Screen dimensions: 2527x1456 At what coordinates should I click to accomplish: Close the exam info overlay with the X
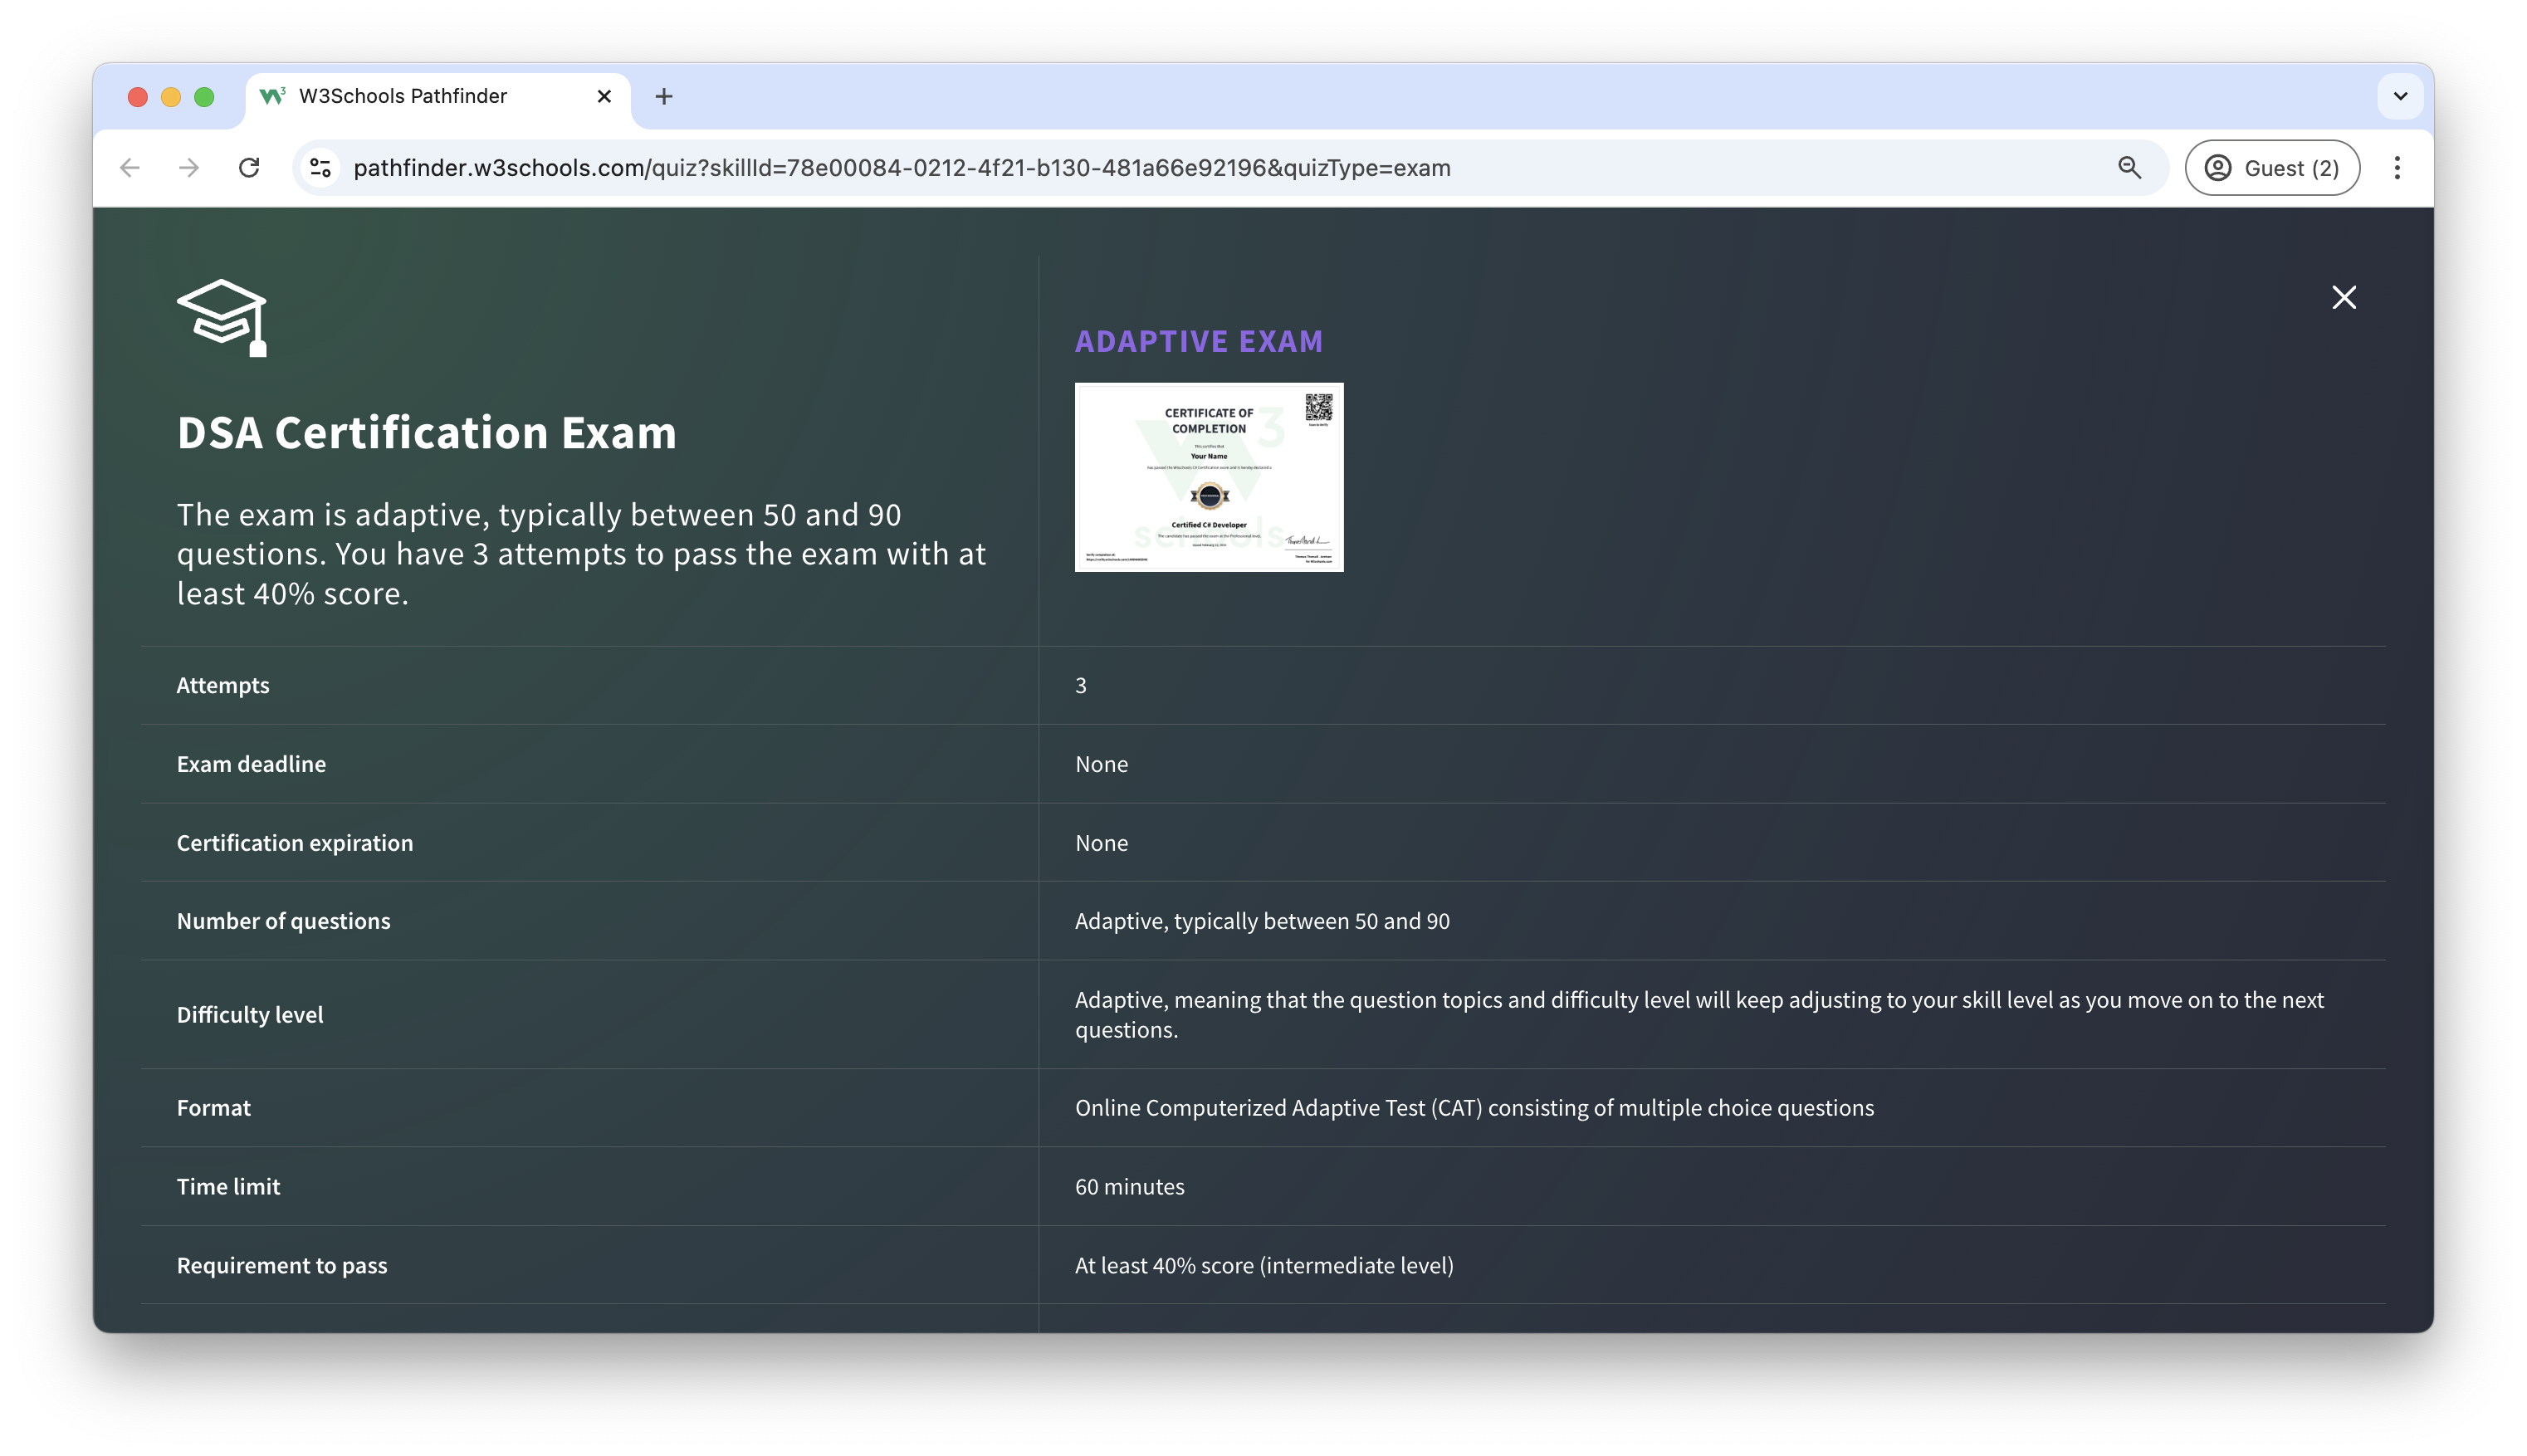[2343, 297]
